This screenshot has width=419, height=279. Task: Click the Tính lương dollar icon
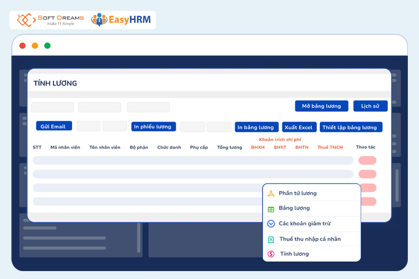click(x=270, y=254)
